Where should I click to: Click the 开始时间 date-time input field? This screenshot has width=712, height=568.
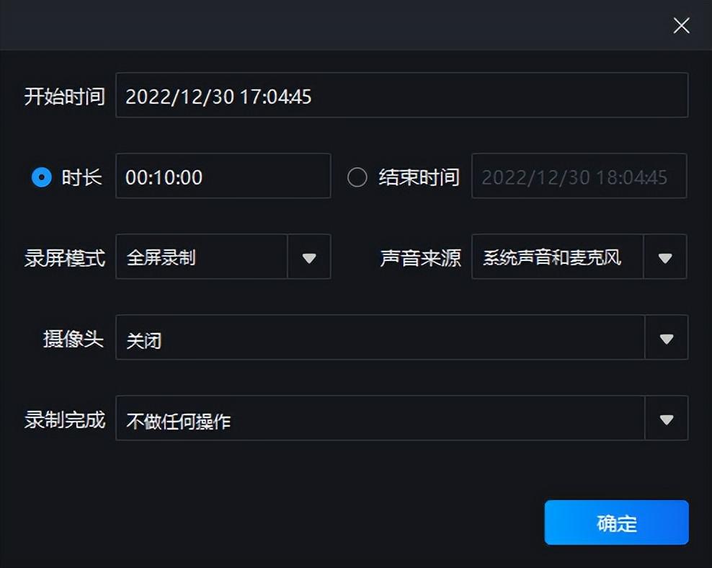(x=401, y=96)
